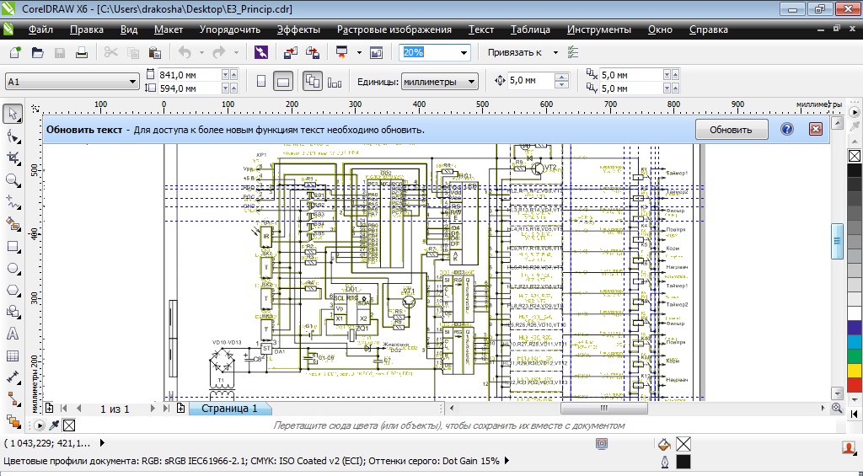The image size is (863, 476).
Task: Select the Shape edit tool
Action: coord(13,136)
